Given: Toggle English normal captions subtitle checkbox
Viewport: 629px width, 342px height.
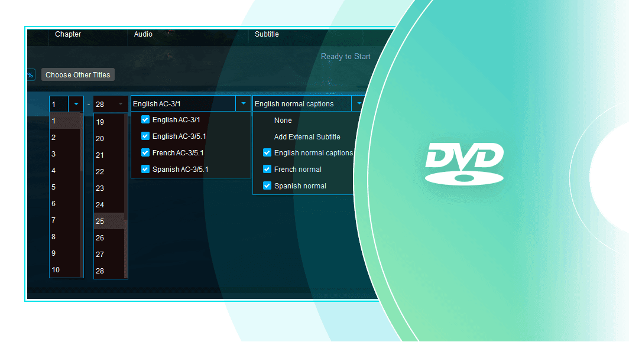Looking at the screenshot, I should coord(267,153).
